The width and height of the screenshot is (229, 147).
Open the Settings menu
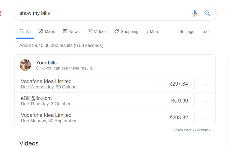[187, 31]
